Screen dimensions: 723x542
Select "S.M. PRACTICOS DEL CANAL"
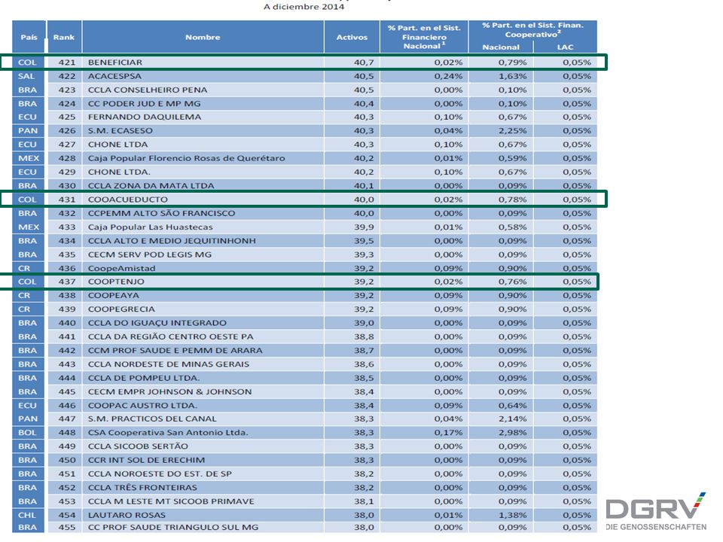click(x=152, y=419)
